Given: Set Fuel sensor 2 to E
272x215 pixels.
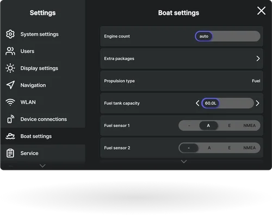Looking at the screenshot, I should click(x=230, y=148).
